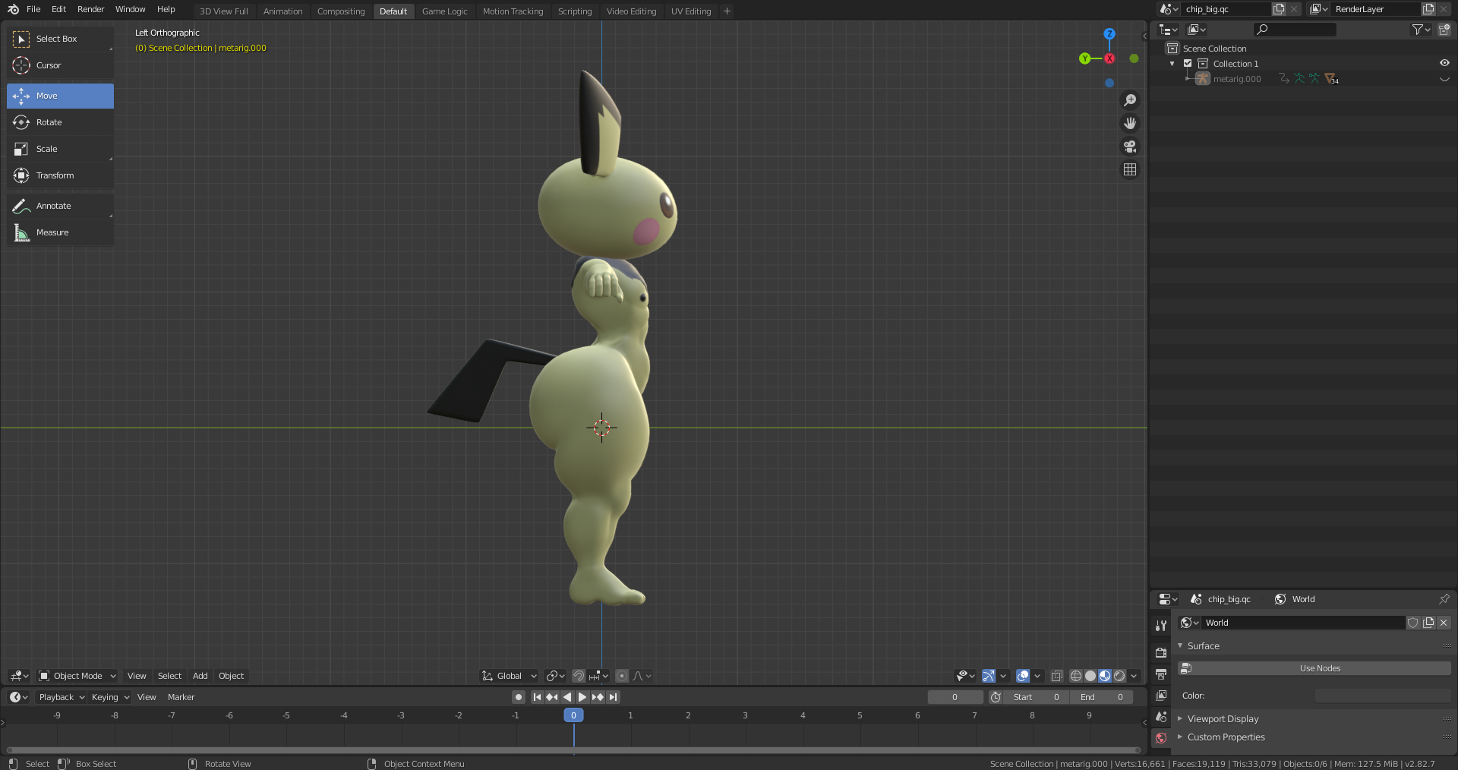Screen dimensions: 1458x770
Task: Click the pin icon in Properties header
Action: 1444,599
